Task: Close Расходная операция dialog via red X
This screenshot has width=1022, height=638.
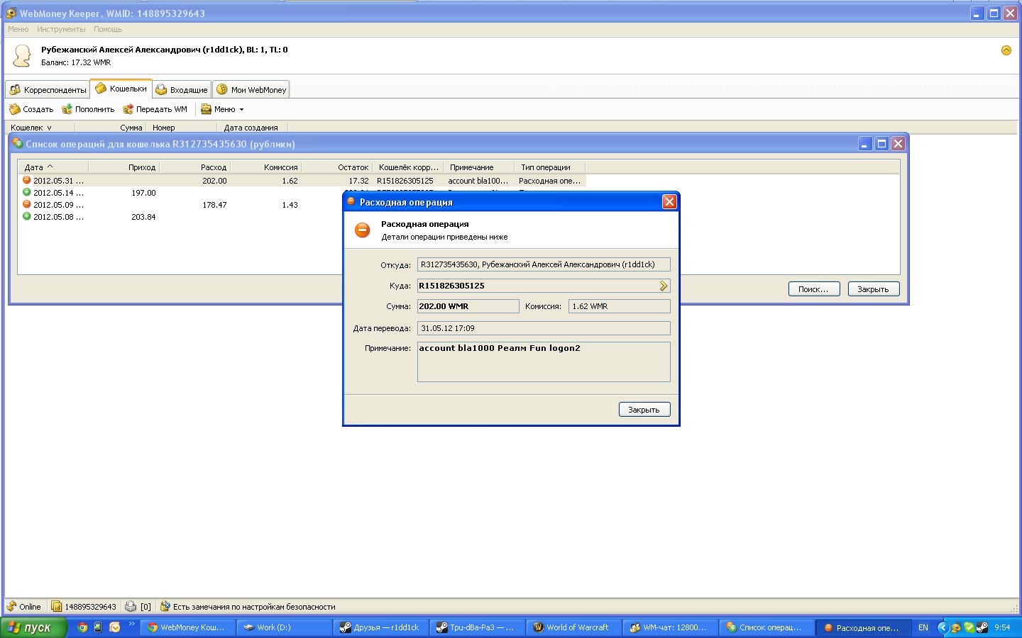Action: coord(669,202)
